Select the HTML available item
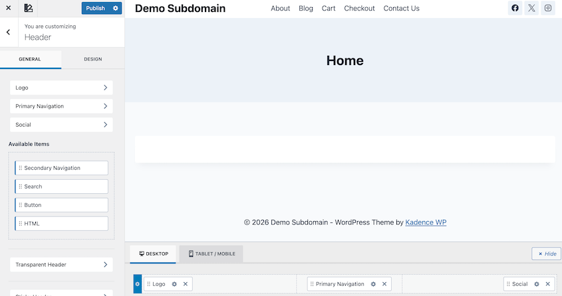Image resolution: width=562 pixels, height=296 pixels. tap(61, 224)
